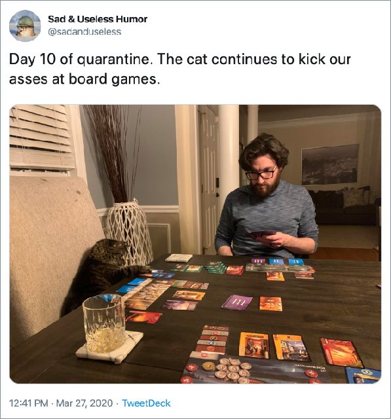Click the window blinds in the photo
The width and height of the screenshot is (391, 419).
[x=41, y=139]
